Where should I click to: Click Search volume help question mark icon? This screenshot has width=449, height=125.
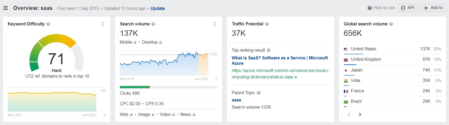point(153,24)
